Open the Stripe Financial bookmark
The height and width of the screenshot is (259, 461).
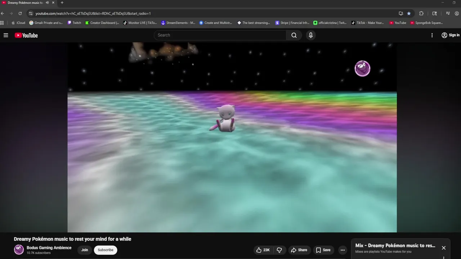tap(292, 23)
